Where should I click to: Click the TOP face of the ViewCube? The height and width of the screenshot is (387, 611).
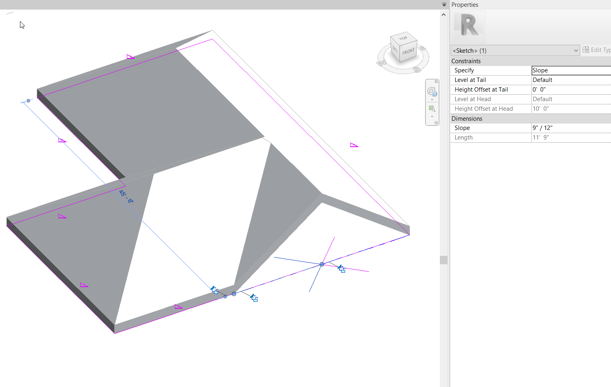[403, 38]
